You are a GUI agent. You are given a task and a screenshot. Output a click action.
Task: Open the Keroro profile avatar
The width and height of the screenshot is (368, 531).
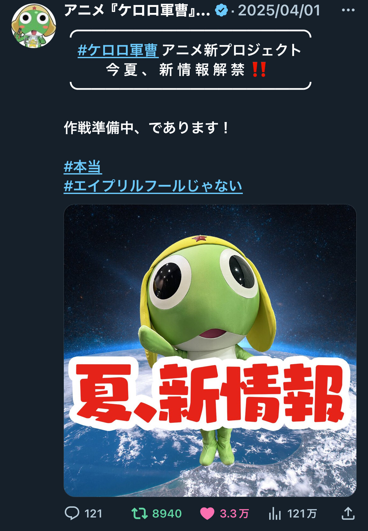(x=34, y=26)
